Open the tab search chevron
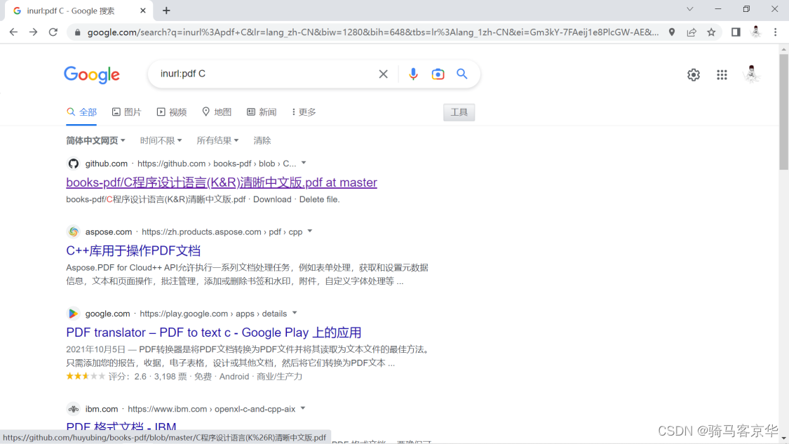This screenshot has width=789, height=444. 690,9
